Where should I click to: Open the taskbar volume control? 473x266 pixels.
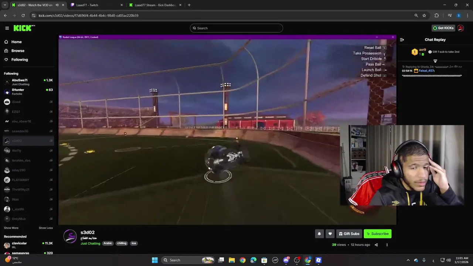[449, 260]
